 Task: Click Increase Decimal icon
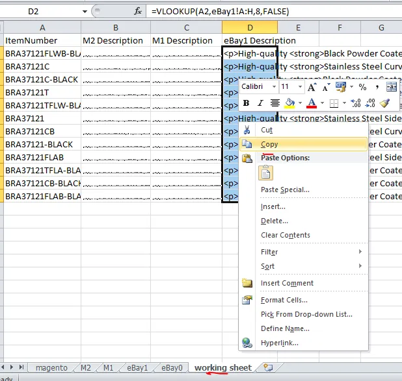click(x=356, y=103)
